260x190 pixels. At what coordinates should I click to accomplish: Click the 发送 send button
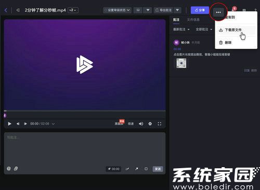click(x=158, y=169)
